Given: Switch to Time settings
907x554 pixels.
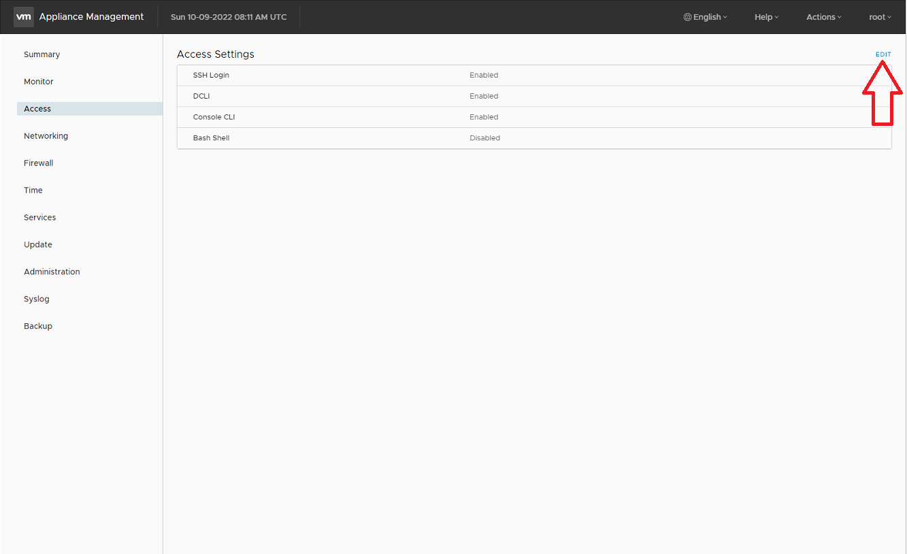Looking at the screenshot, I should (33, 191).
